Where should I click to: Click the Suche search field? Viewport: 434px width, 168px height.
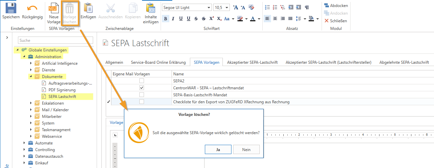55,41
